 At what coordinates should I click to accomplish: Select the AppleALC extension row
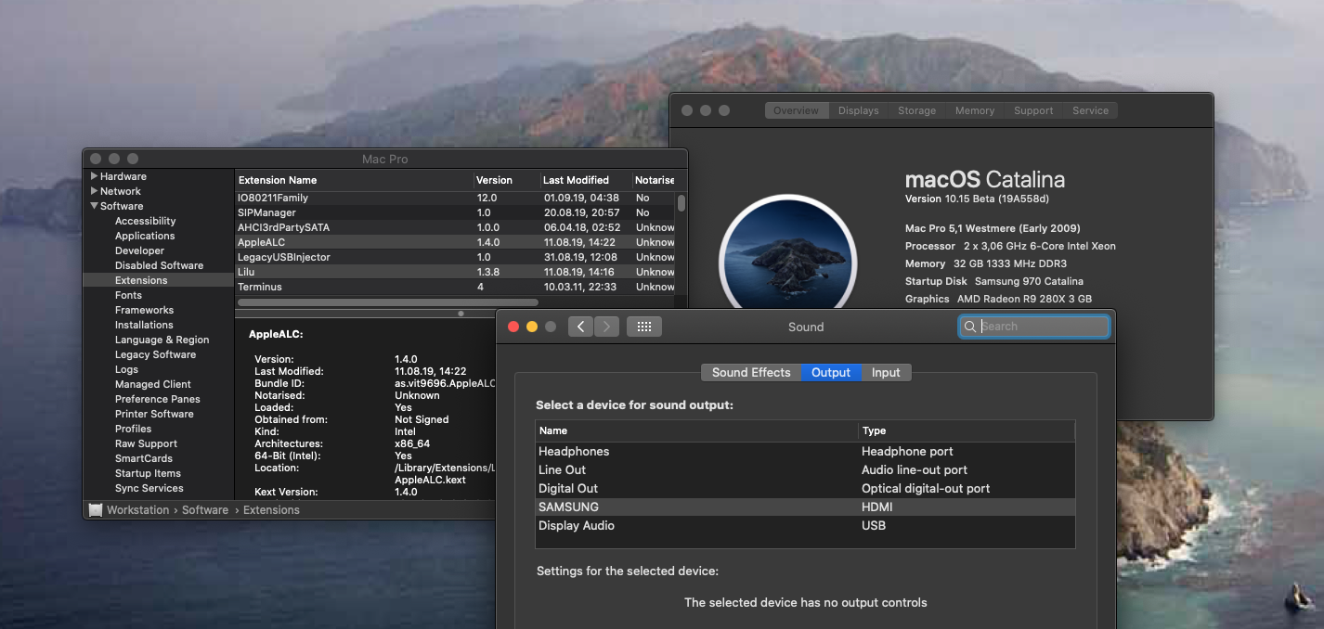point(455,242)
